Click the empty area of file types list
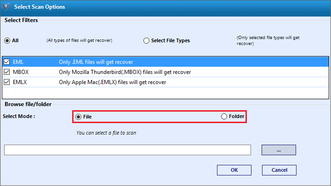Screen dimensions: 331x186 165,93
